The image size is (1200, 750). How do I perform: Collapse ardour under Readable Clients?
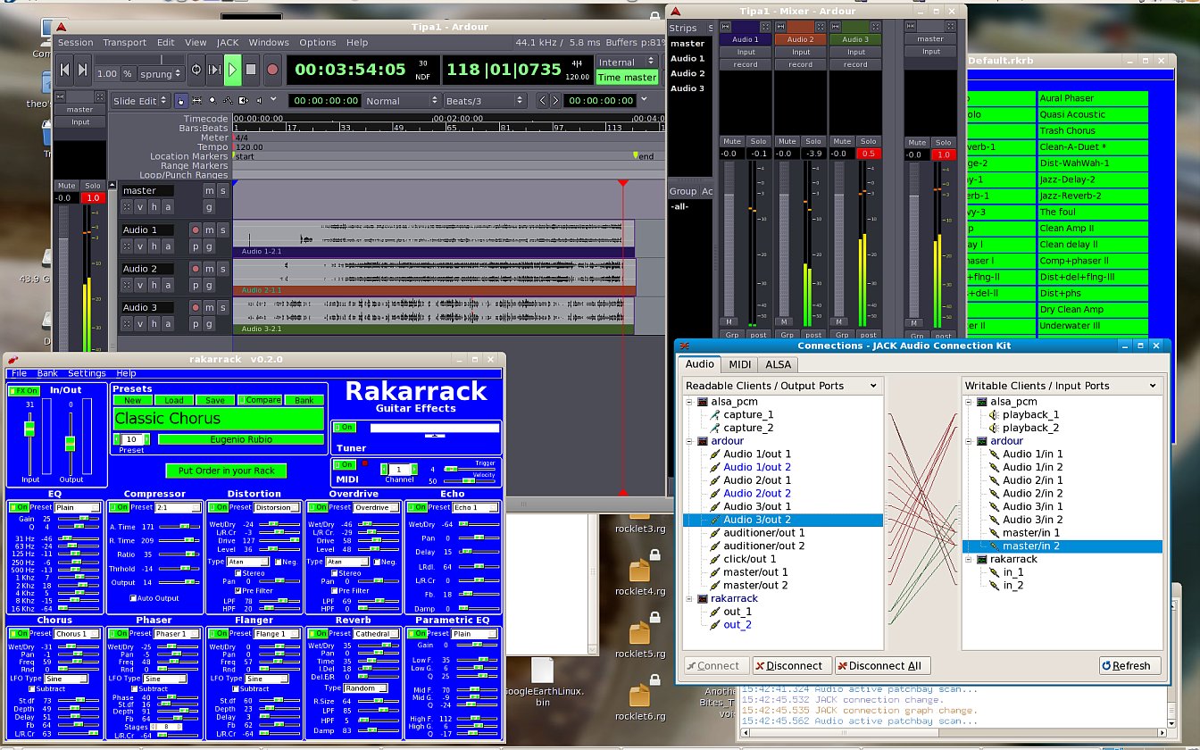(x=689, y=441)
